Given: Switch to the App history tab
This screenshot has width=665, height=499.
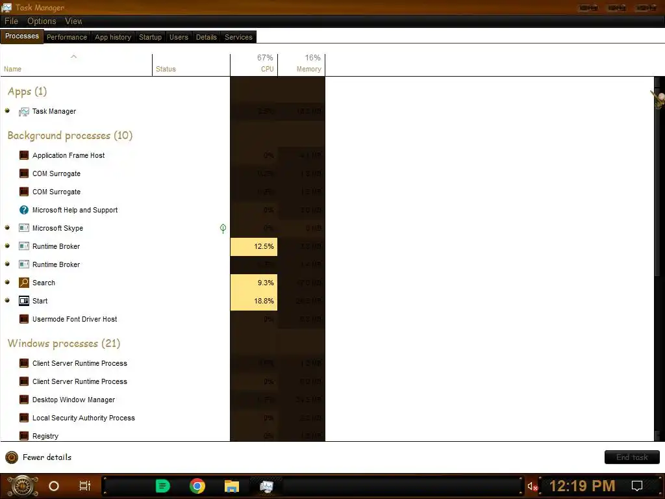Looking at the screenshot, I should (113, 37).
